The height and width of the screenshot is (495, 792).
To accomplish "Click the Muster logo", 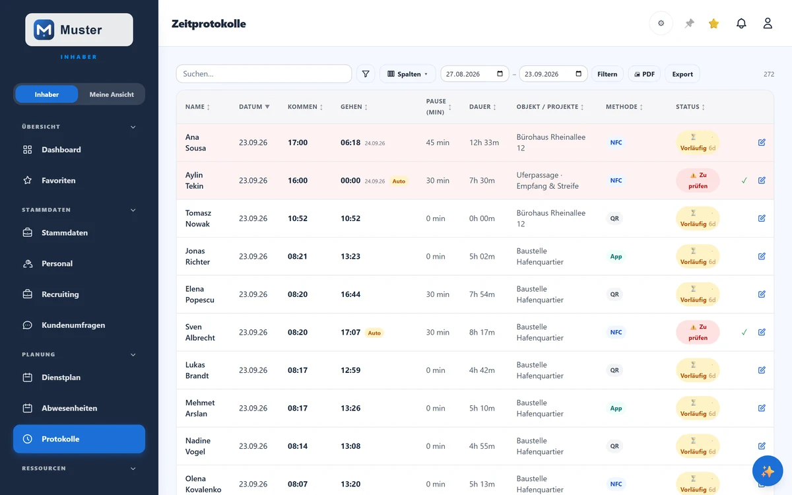I will tap(79, 30).
